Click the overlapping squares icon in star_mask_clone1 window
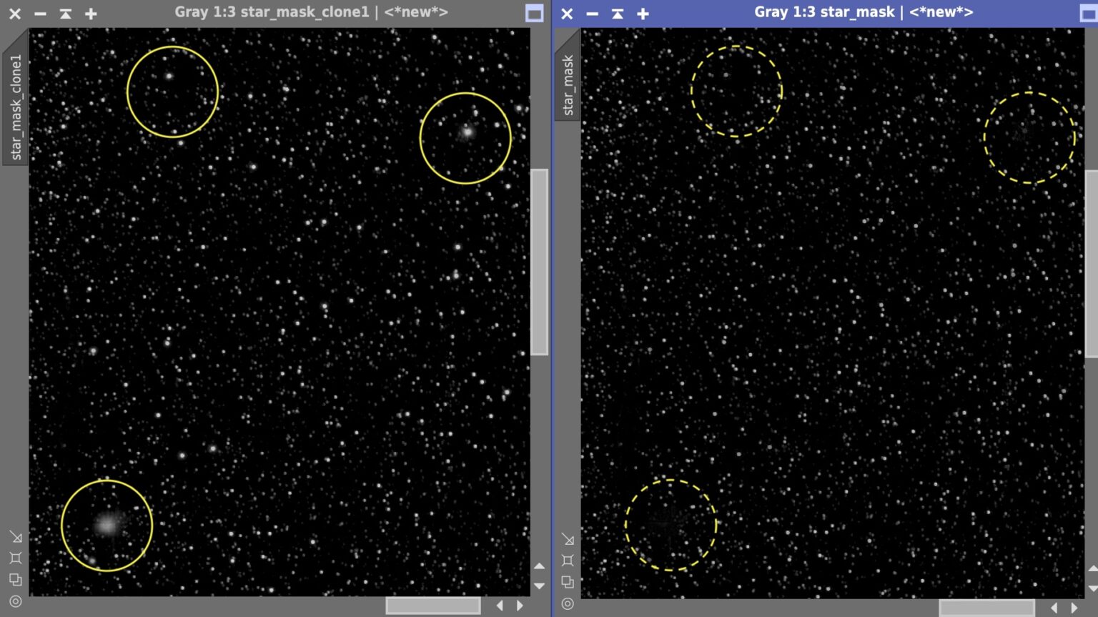 (16, 580)
